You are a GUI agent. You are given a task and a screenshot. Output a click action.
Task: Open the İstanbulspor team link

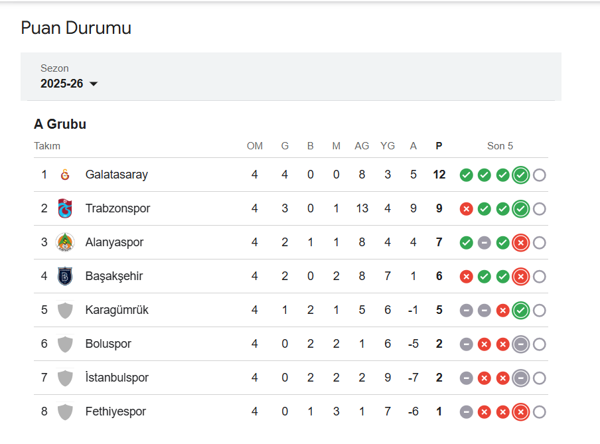click(117, 378)
